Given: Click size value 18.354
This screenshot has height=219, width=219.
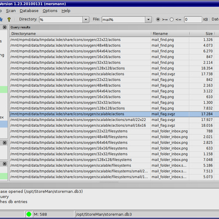Looking at the screenshot, I should click(x=207, y=68).
